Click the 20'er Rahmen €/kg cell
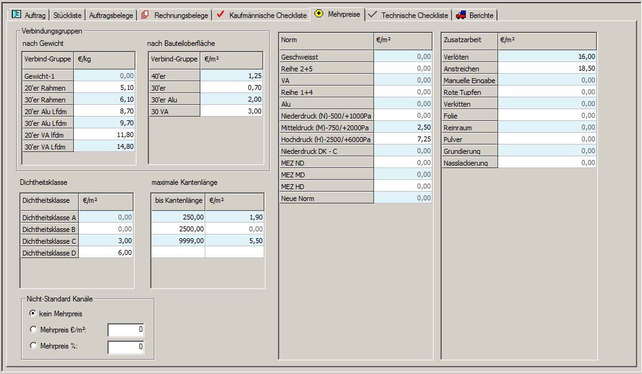 pyautogui.click(x=104, y=87)
